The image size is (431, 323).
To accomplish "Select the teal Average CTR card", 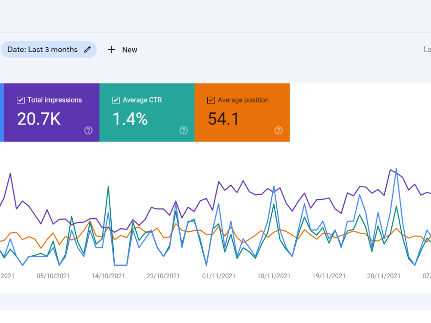I will click(147, 112).
